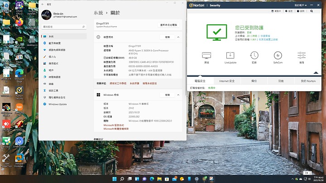Open Microsoft Store taskbar icon
This screenshot has width=326, height=183.
coord(167,179)
